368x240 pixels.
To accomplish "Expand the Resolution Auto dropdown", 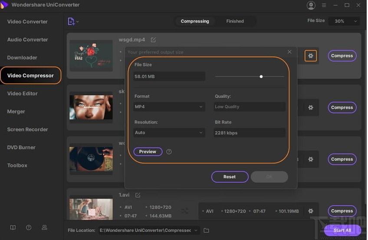I will (169, 133).
